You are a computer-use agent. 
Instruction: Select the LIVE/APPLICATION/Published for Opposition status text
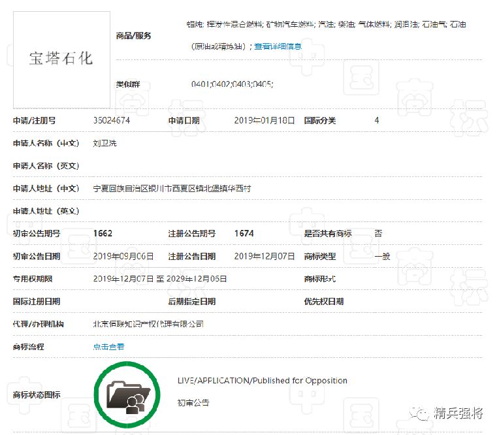tap(262, 381)
